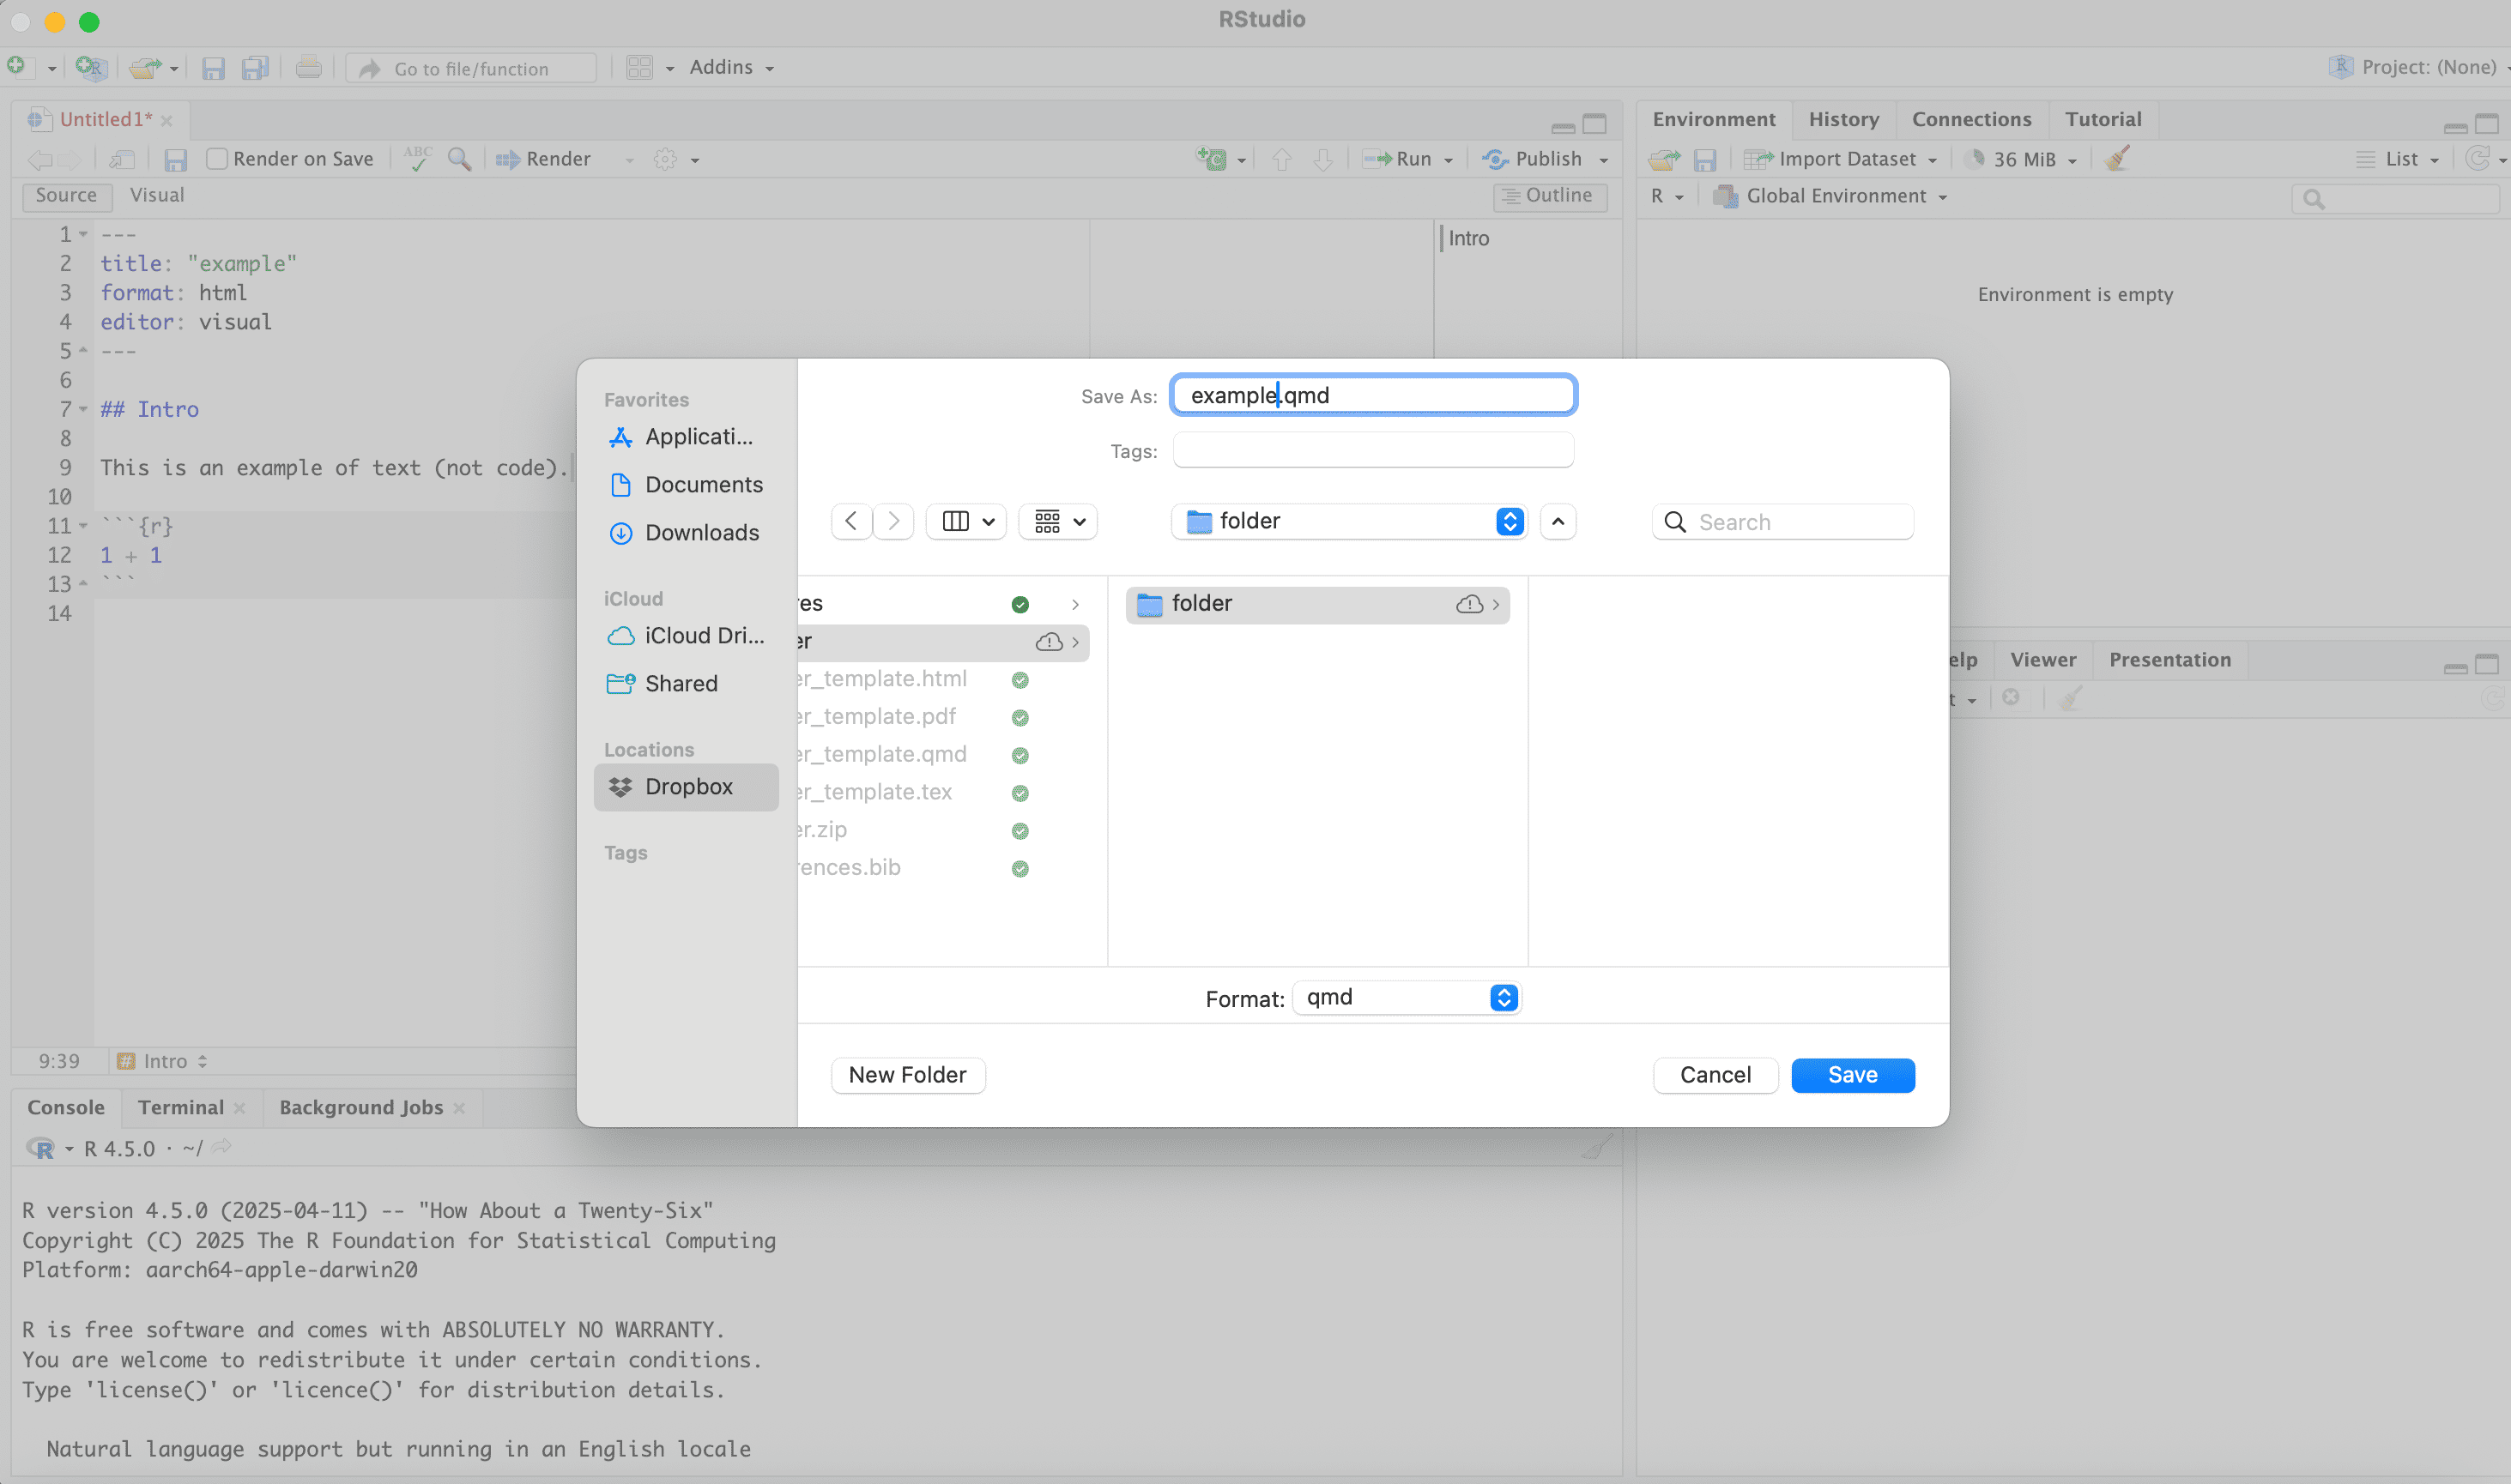The height and width of the screenshot is (1484, 2511).
Task: Click the spell check ABC icon
Action: (417, 159)
